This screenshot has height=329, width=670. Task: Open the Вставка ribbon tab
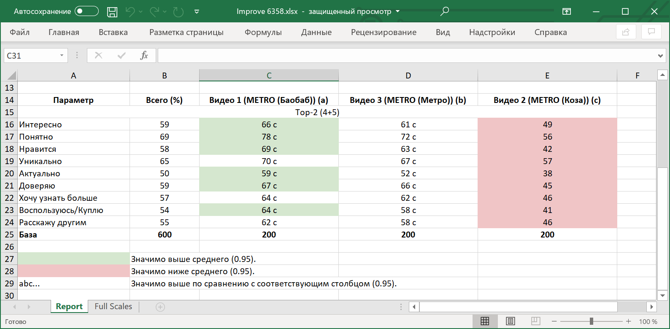(113, 32)
